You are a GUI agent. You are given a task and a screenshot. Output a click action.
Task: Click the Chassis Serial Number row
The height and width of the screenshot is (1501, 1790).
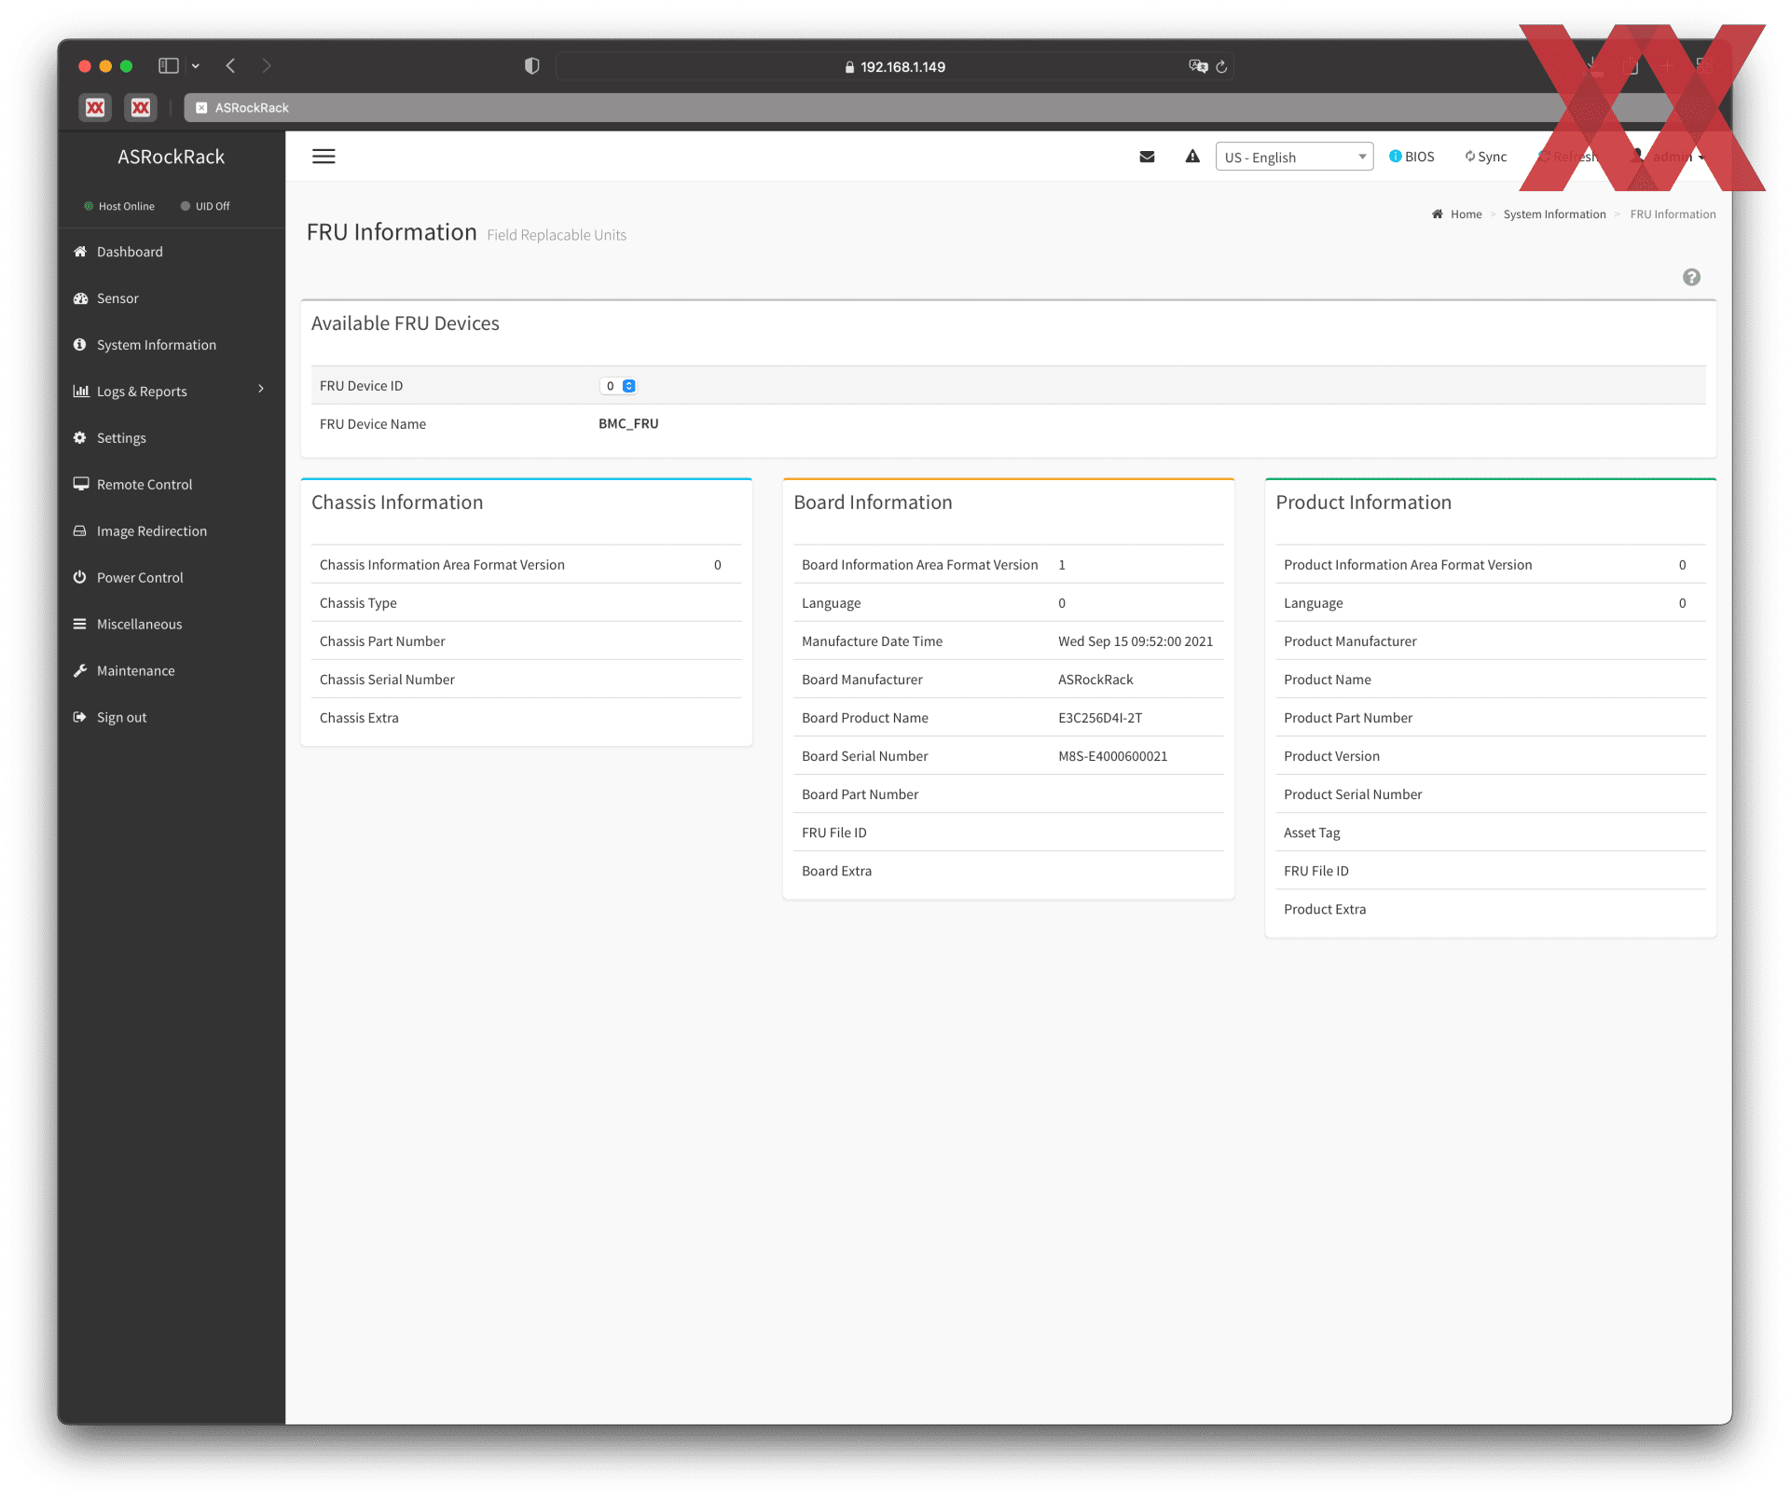point(527,680)
